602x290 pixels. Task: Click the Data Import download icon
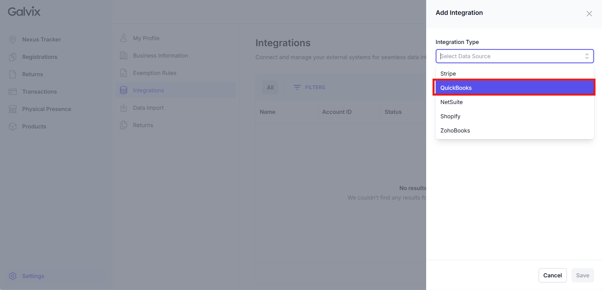pos(124,108)
